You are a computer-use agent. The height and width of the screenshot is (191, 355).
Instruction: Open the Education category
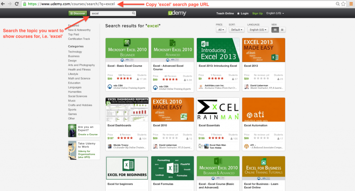pyautogui.click(x=74, y=83)
